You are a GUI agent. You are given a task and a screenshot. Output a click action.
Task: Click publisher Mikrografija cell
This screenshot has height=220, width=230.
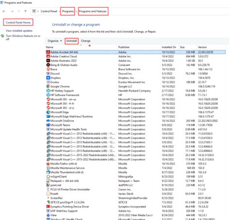tap(126, 176)
